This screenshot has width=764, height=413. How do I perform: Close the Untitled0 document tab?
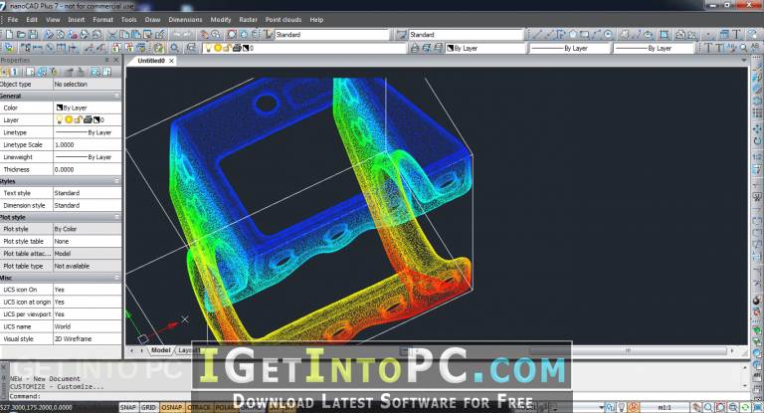point(171,61)
